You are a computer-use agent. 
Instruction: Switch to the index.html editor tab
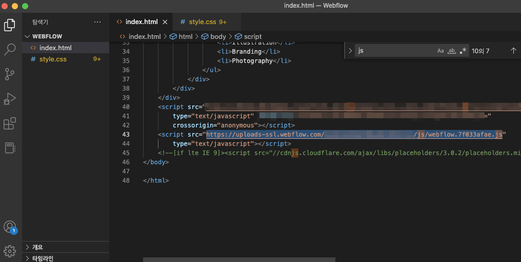[141, 22]
